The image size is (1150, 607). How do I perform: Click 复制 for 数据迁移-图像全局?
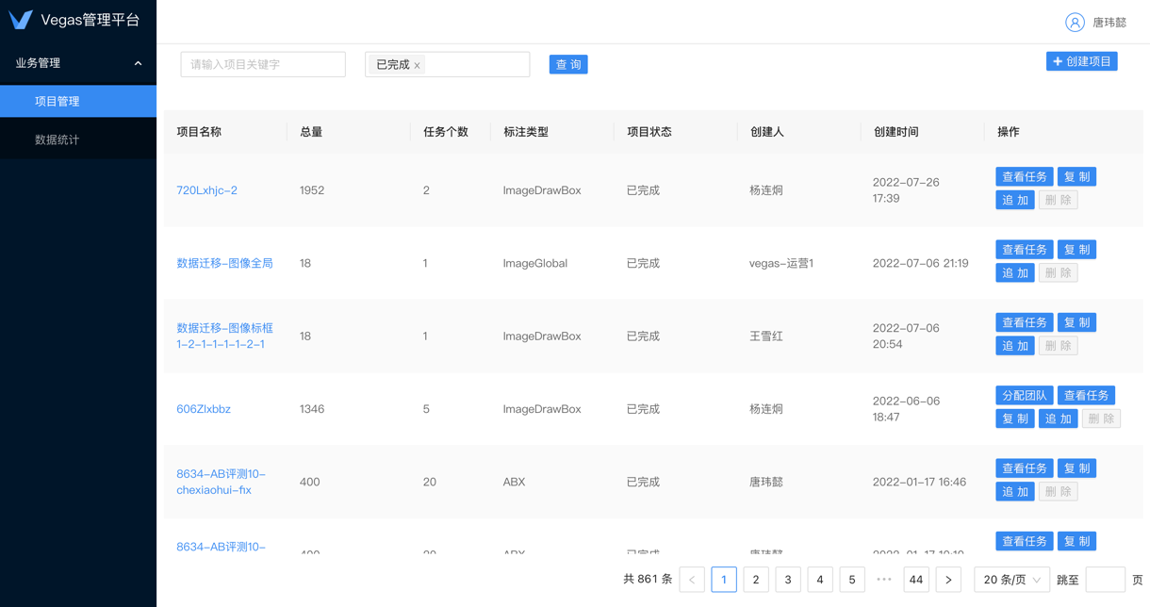[1076, 250]
